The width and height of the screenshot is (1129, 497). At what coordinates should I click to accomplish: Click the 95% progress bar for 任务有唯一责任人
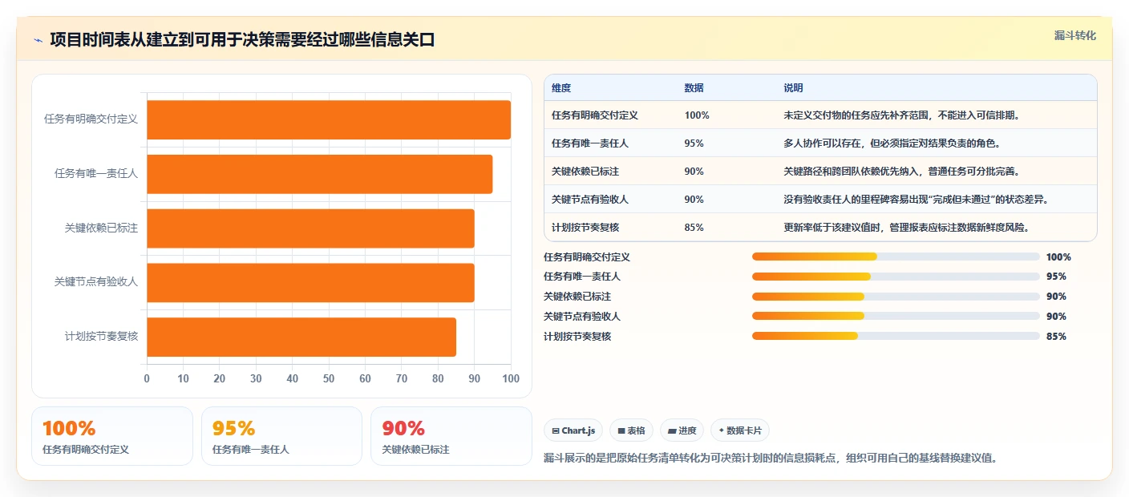896,277
